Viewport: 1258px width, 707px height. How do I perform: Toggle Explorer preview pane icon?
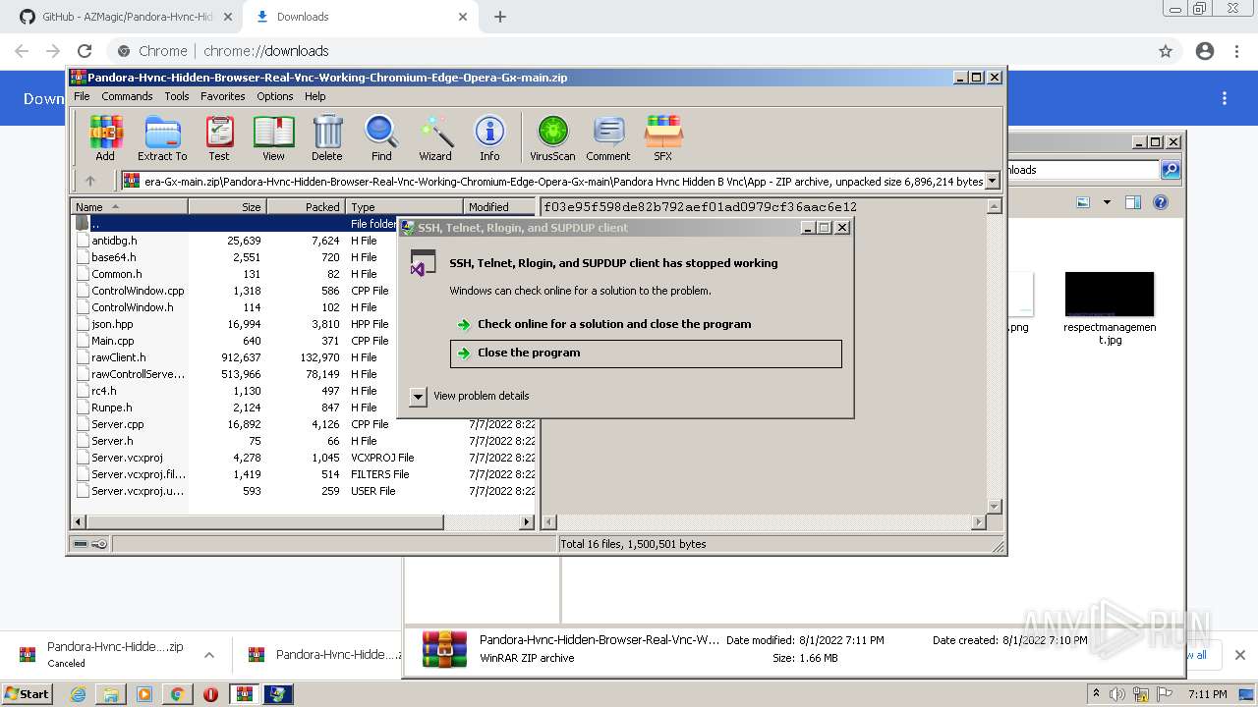tap(1132, 202)
